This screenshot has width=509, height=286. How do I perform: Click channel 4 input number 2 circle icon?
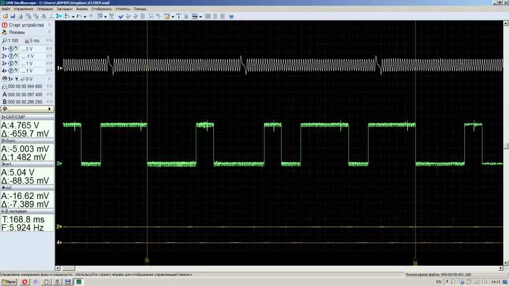pos(11,71)
